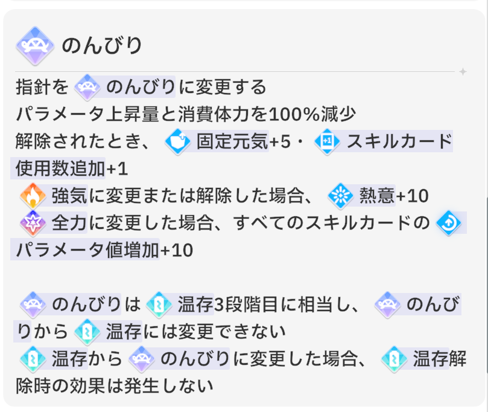This screenshot has width=488, height=412.
Task: Click the 熱意 sparkle icon
Action: coord(340,196)
